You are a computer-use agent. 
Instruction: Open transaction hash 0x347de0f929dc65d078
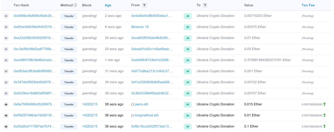coord(34,82)
